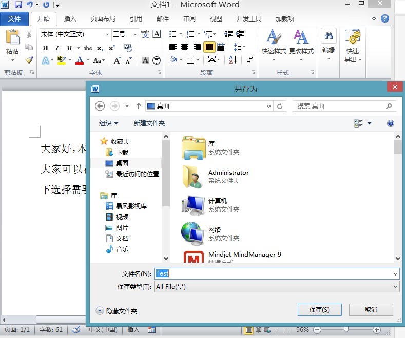The image size is (405, 338).
Task: Click the Up one level arrow in dialog
Action: pos(139,106)
